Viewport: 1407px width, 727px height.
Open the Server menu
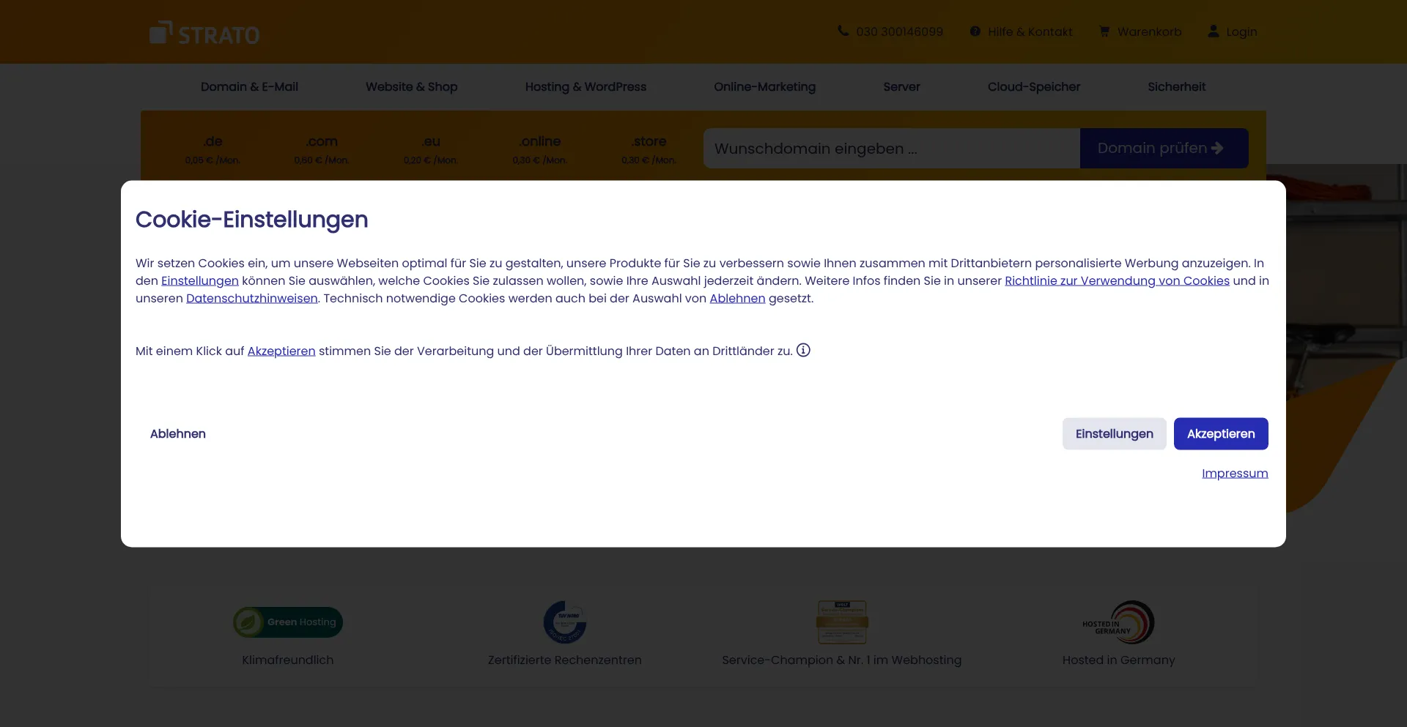pyautogui.click(x=901, y=87)
